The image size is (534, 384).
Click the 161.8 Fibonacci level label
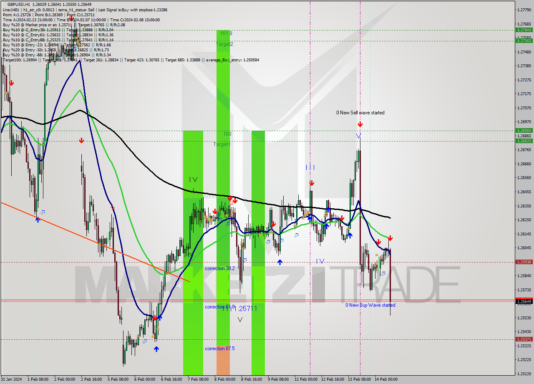click(225, 33)
